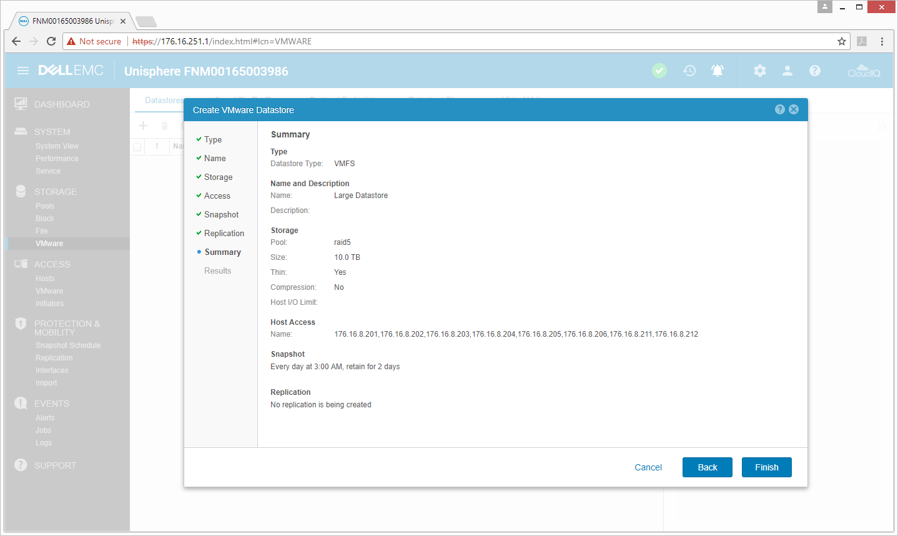Click the Access section icon
The image size is (898, 536).
(x=21, y=264)
